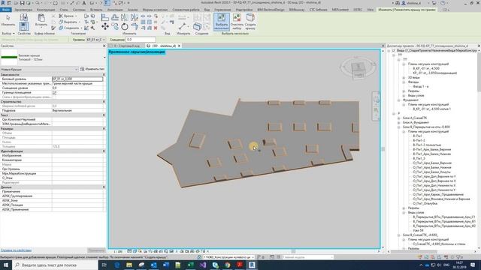Click the Revit 'R' application logo

pyautogui.click(x=3, y=3)
